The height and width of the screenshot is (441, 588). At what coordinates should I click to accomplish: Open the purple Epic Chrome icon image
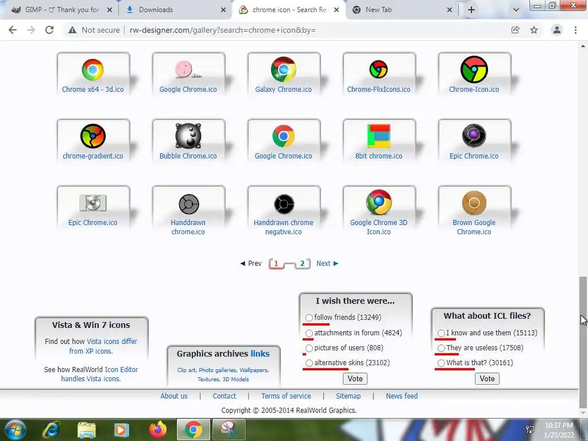tap(474, 136)
